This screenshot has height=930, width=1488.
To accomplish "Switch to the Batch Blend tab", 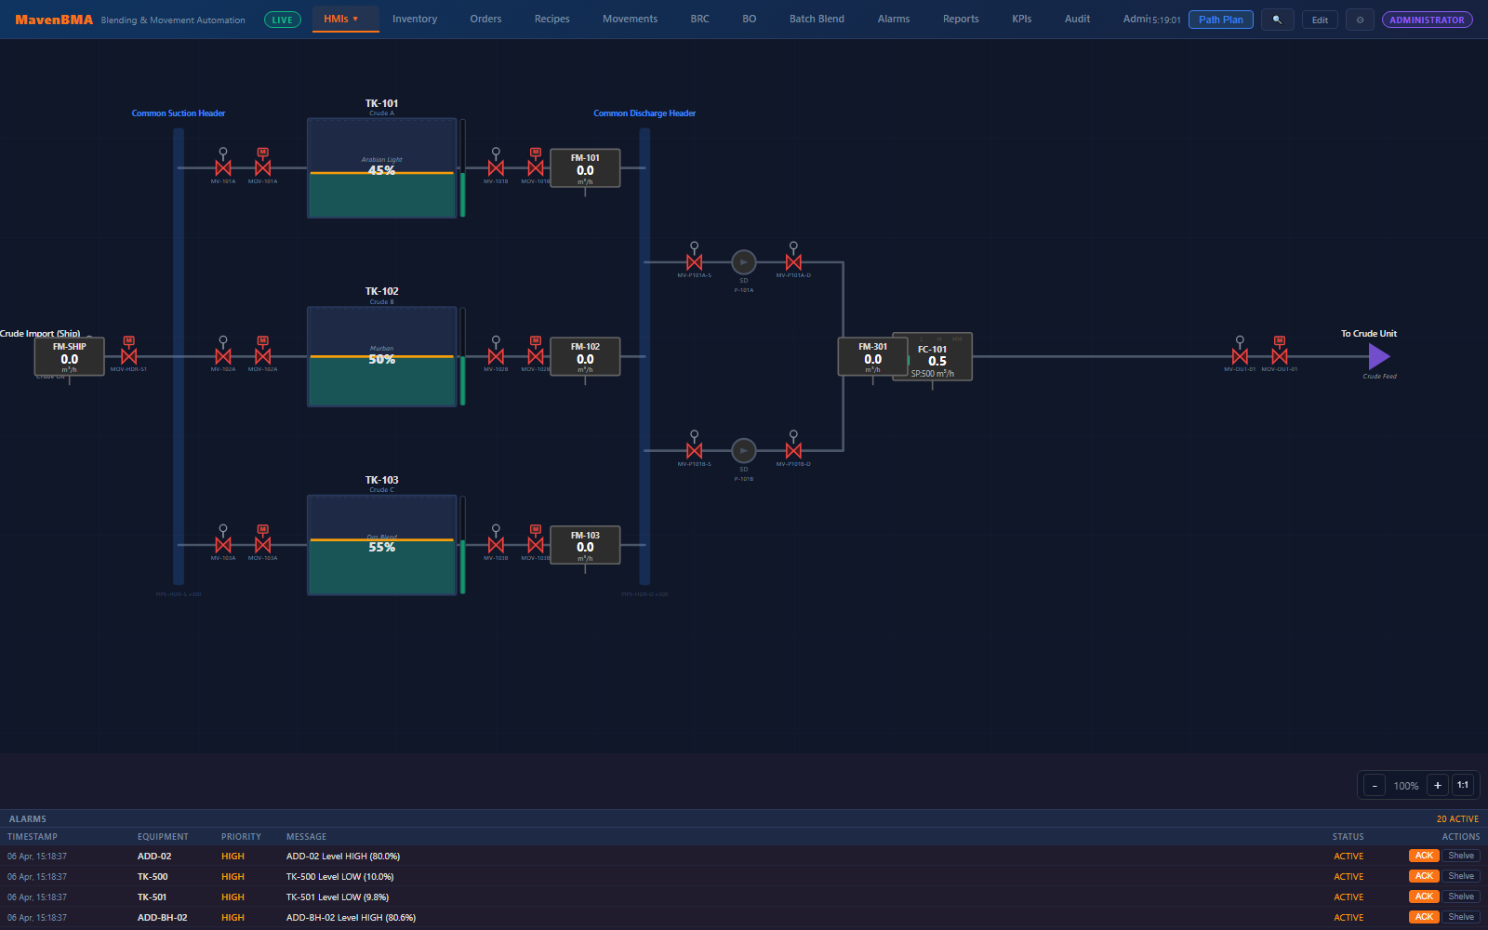I will coord(817,19).
